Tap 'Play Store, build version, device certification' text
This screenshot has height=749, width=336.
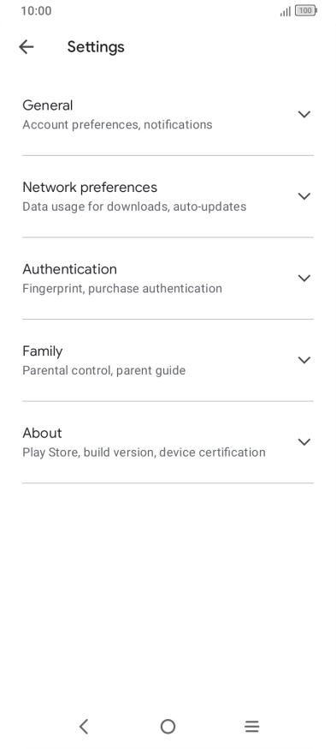(x=144, y=452)
